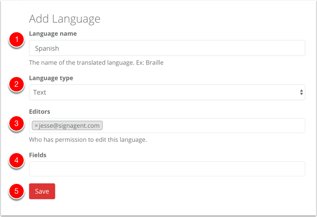Viewport: 317px width, 217px height.
Task: Open the Language type dropdown showing Text
Action: (167, 92)
